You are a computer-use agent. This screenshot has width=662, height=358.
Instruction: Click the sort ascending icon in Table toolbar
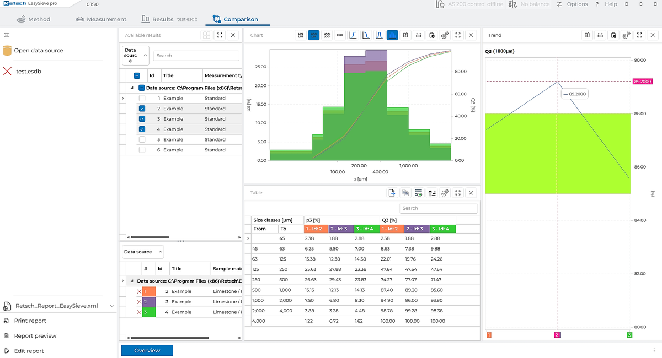coord(432,193)
